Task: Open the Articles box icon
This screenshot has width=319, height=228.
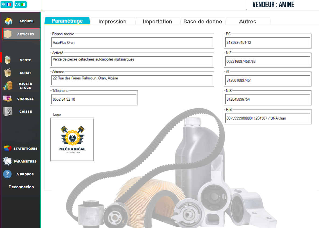Action: click(x=8, y=34)
